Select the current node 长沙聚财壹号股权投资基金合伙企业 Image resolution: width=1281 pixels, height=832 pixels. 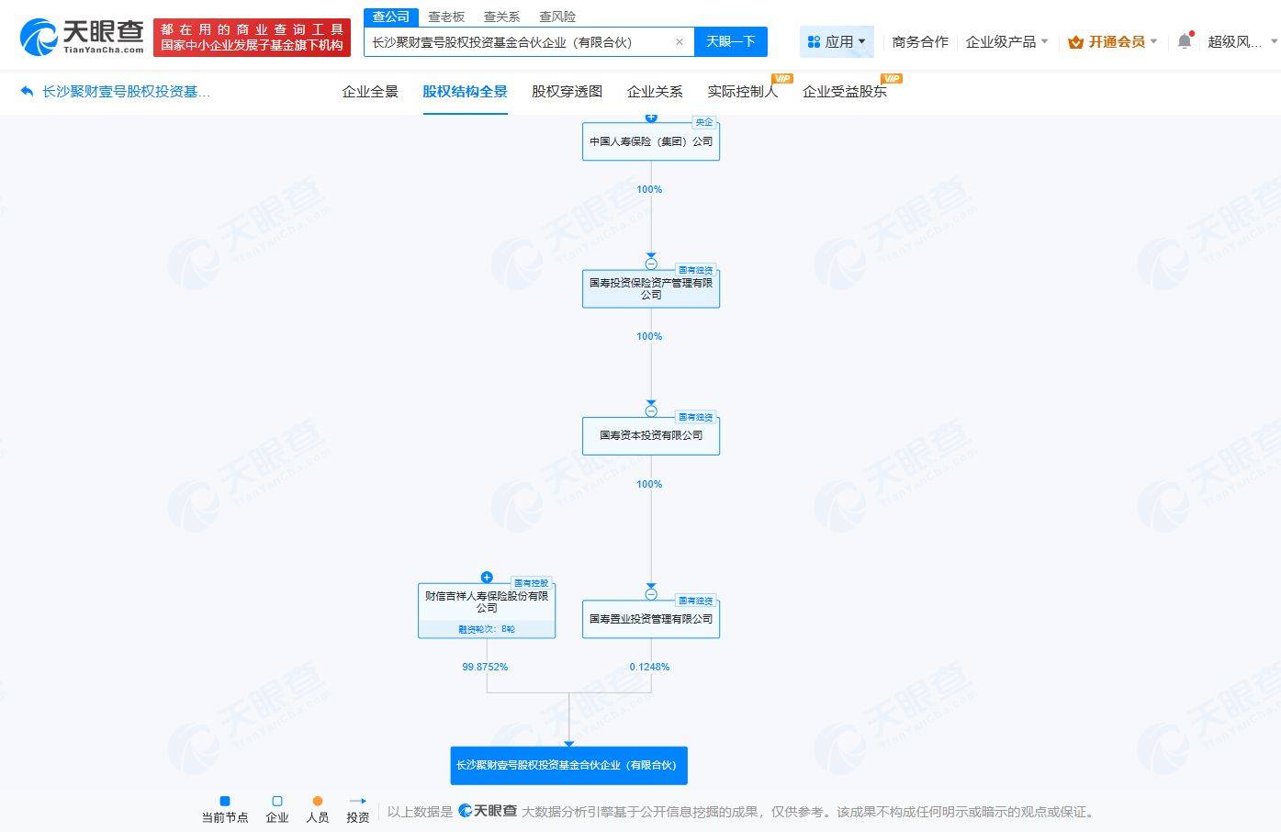[x=568, y=765]
